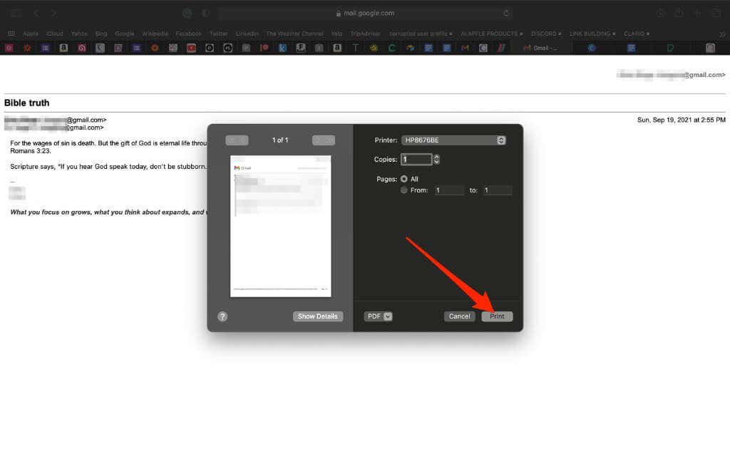Click the YouTube pinned tab icon
The height and width of the screenshot is (456, 730).
[191, 48]
